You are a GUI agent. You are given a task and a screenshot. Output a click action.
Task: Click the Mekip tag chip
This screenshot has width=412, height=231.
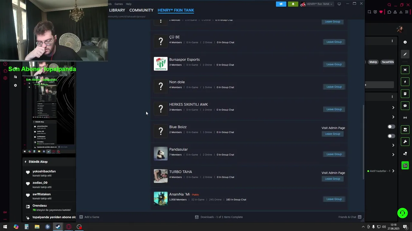(373, 62)
